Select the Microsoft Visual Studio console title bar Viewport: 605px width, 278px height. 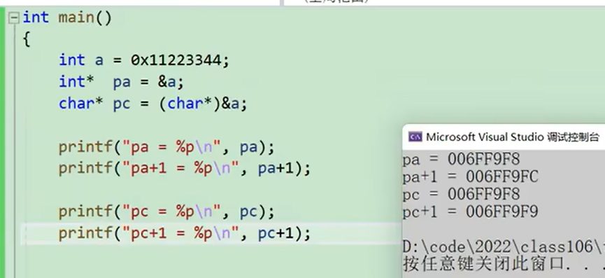coord(504,137)
